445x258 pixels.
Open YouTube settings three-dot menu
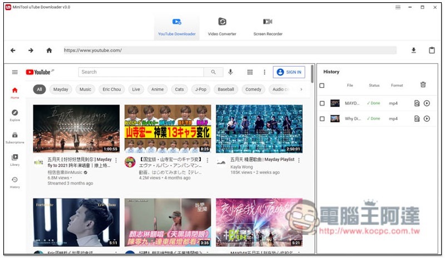coord(265,72)
